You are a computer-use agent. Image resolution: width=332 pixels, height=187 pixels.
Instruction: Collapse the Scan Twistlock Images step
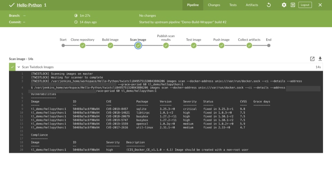point(19,67)
